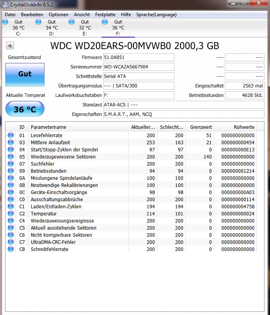Minimize the CrystalDiskInfo window
This screenshot has height=315, width=270.
(x=233, y=3)
